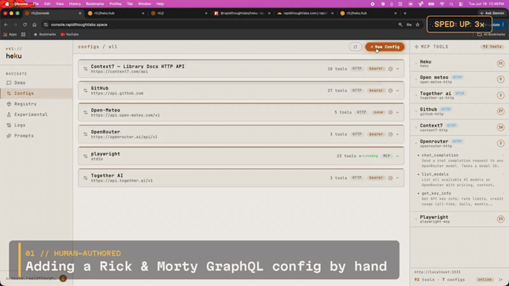Click the New Config button
The width and height of the screenshot is (509, 286).
(385, 47)
